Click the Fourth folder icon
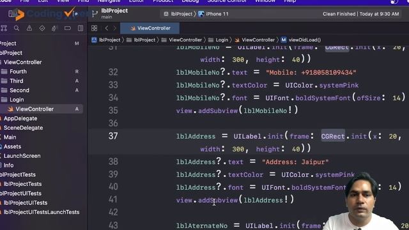Viewport: 409px width, 230px height. point(4,72)
